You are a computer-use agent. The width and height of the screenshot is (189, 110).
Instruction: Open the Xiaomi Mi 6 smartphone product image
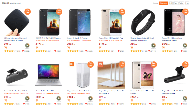pyautogui.click(x=175, y=22)
